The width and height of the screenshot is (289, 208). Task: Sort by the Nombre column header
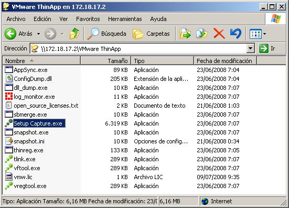pos(41,61)
